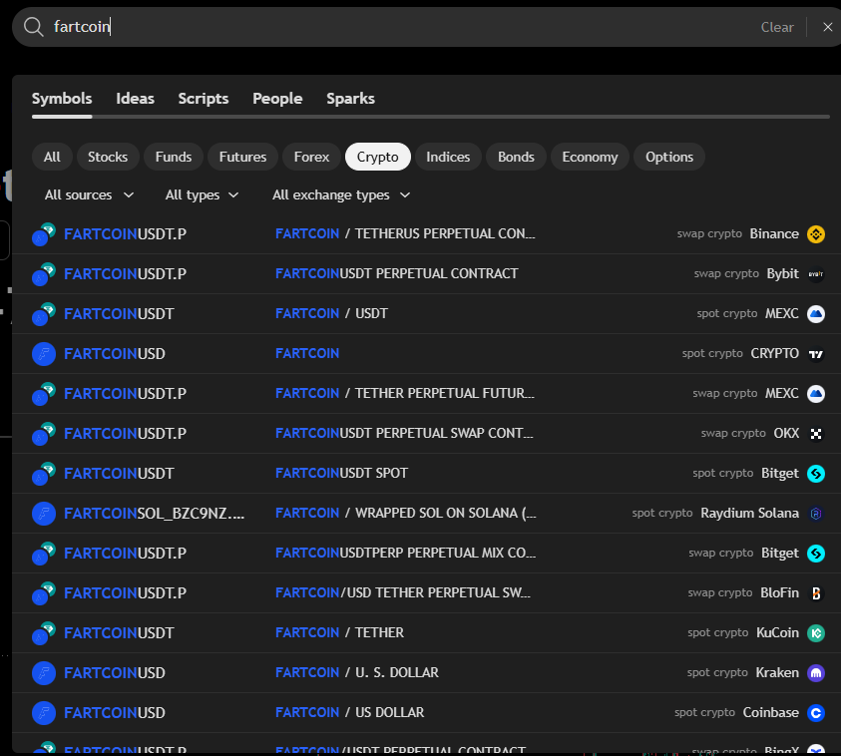Screen dimensions: 841x756
Task: Switch to the Symbols tab
Action: click(62, 99)
